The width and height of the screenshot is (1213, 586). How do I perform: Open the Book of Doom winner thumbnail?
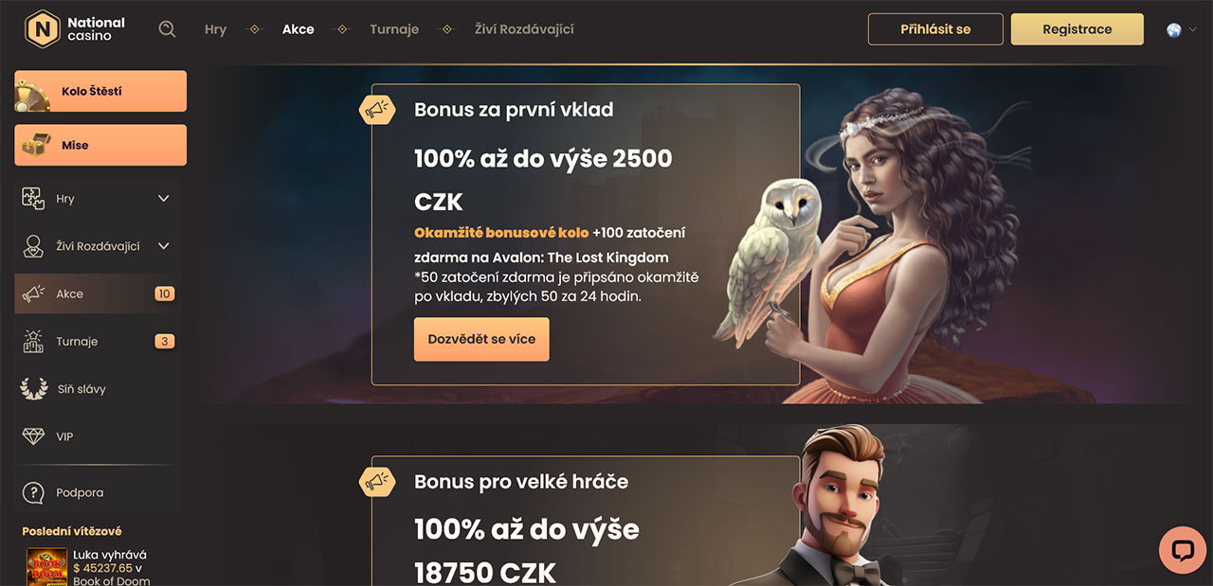[x=46, y=566]
